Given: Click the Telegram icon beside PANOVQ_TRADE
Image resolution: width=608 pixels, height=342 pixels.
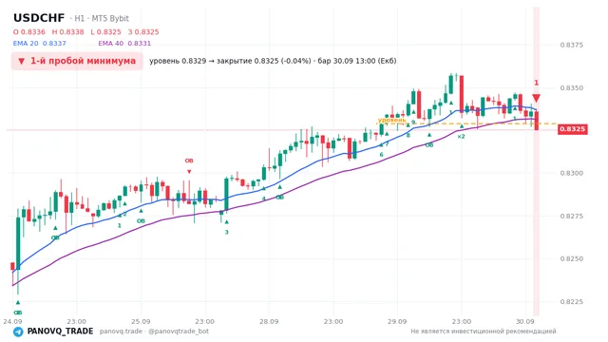Looking at the screenshot, I should click(18, 332).
